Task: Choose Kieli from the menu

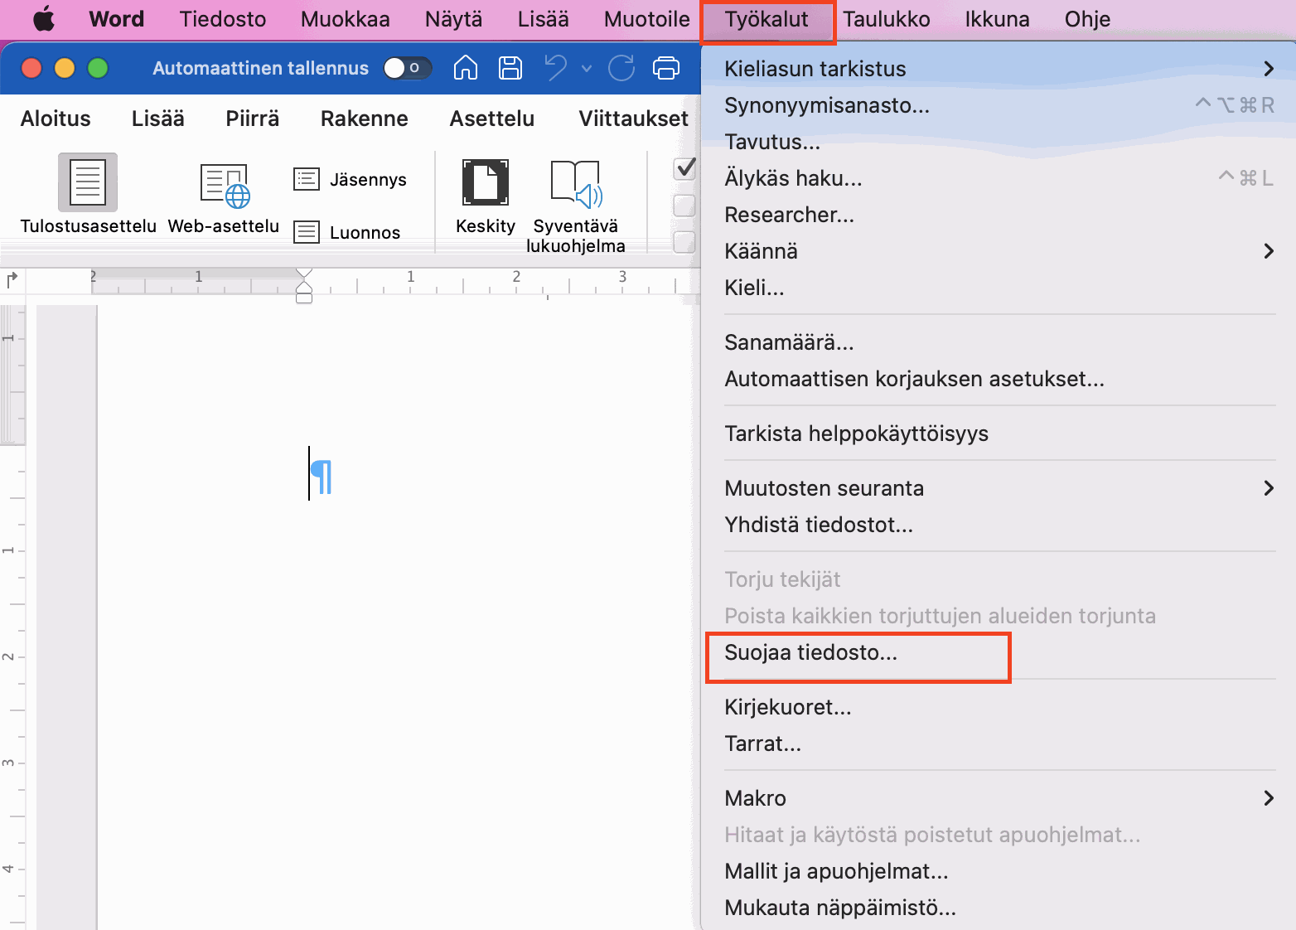Action: pos(999,288)
